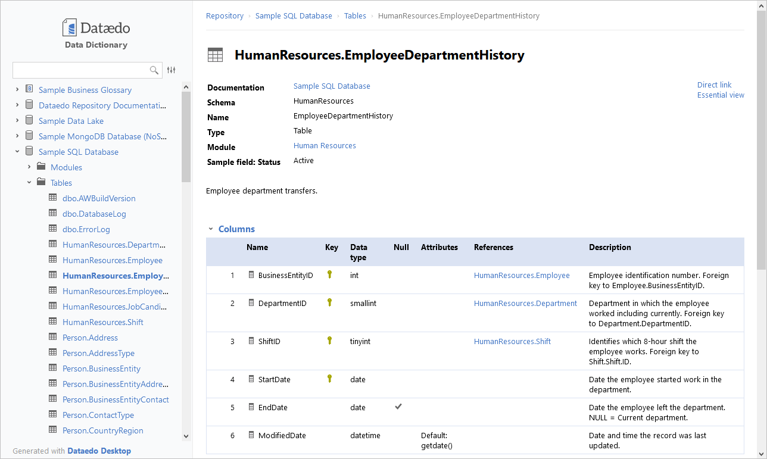The image size is (767, 459).
Task: Click the Dataedo logo
Action: tap(96, 28)
